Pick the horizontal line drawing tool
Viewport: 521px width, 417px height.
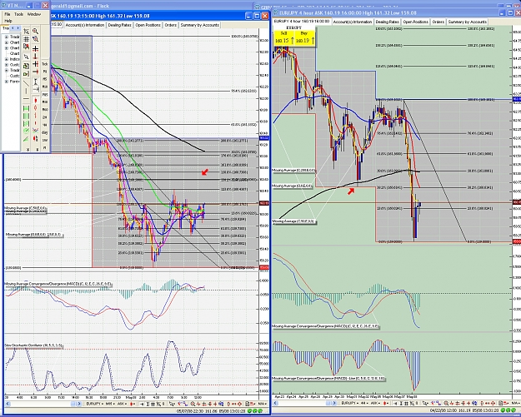[26, 98]
